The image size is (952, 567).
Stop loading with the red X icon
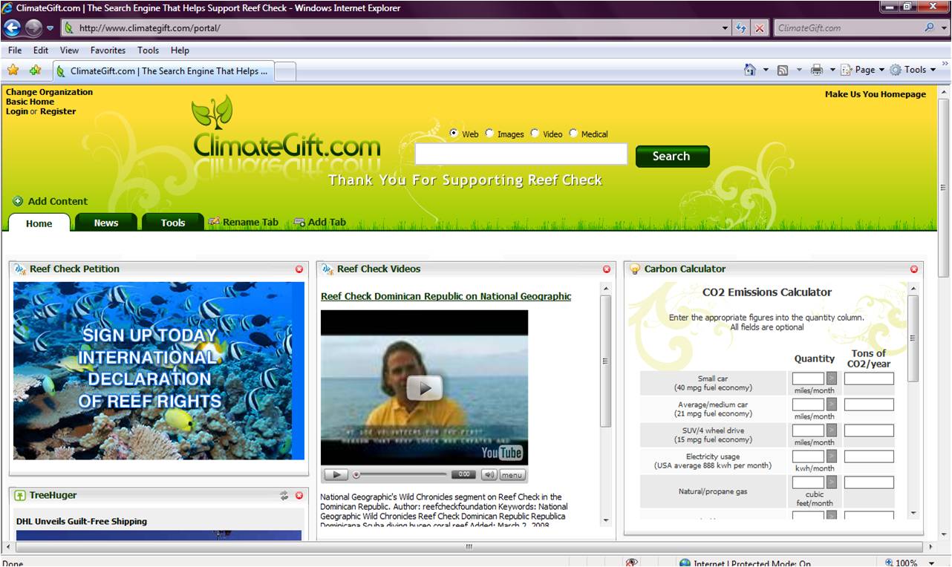point(760,28)
